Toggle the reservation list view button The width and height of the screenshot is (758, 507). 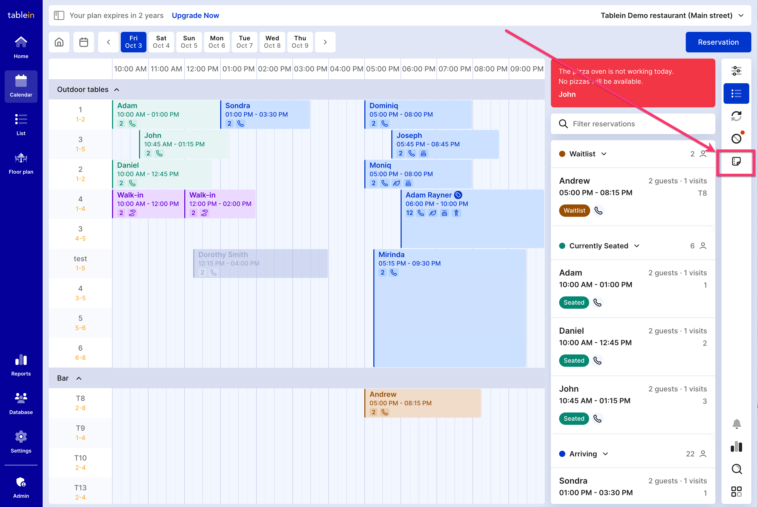(736, 94)
